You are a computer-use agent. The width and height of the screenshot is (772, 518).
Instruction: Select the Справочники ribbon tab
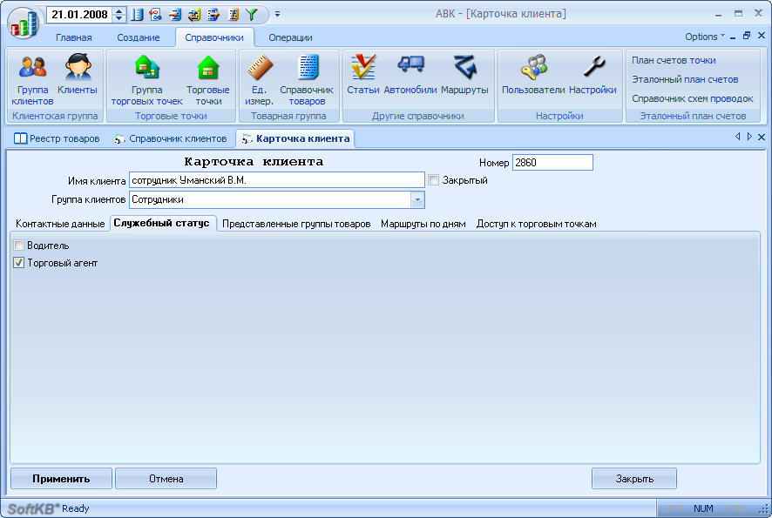point(214,37)
